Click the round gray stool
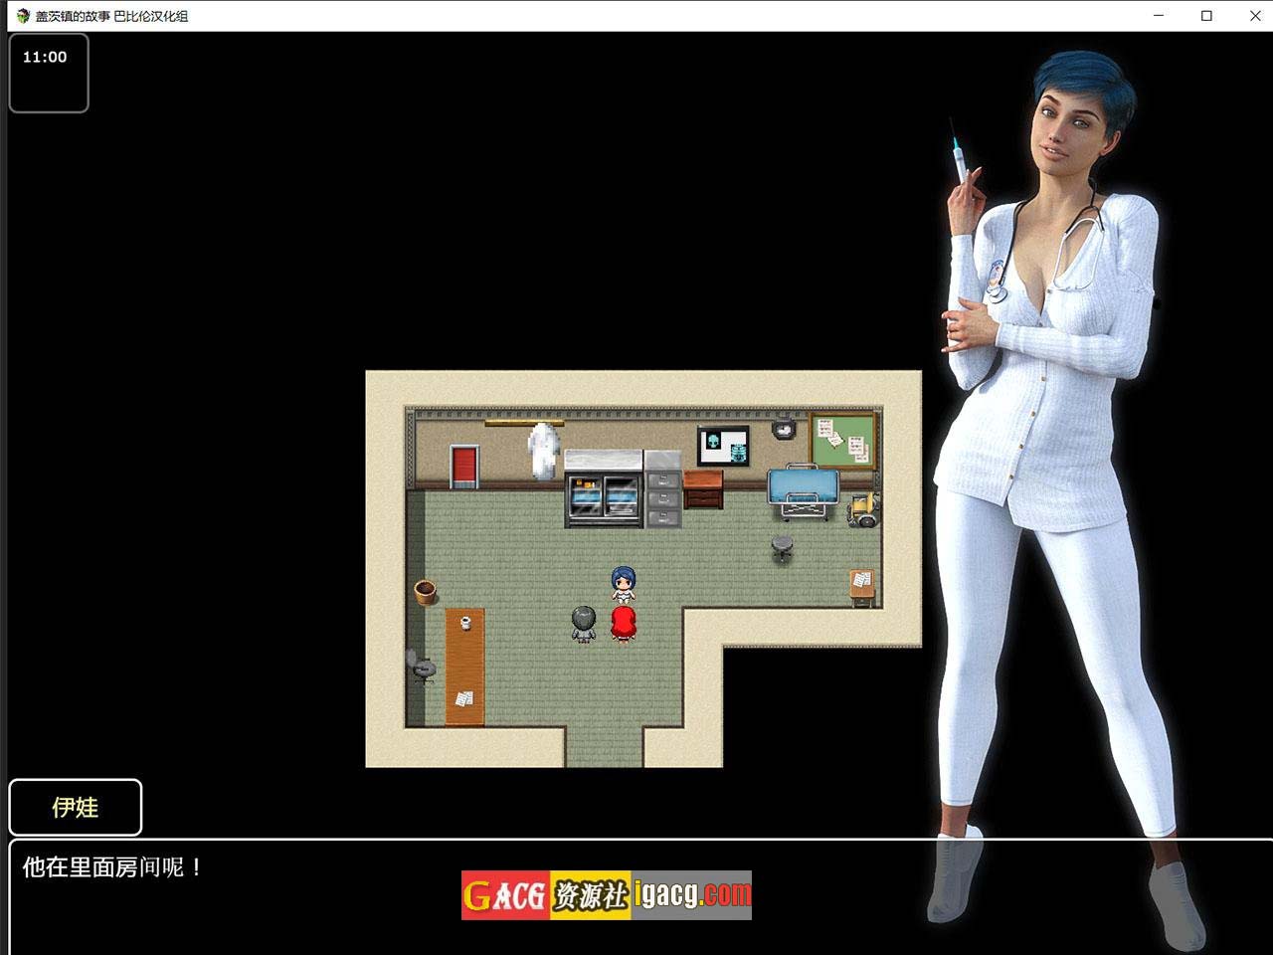This screenshot has height=955, width=1273. [x=783, y=547]
